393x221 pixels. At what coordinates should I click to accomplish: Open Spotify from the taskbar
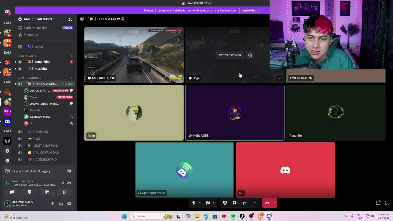[233, 216]
